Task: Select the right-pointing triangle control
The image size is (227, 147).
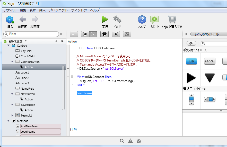Action: 191,78
